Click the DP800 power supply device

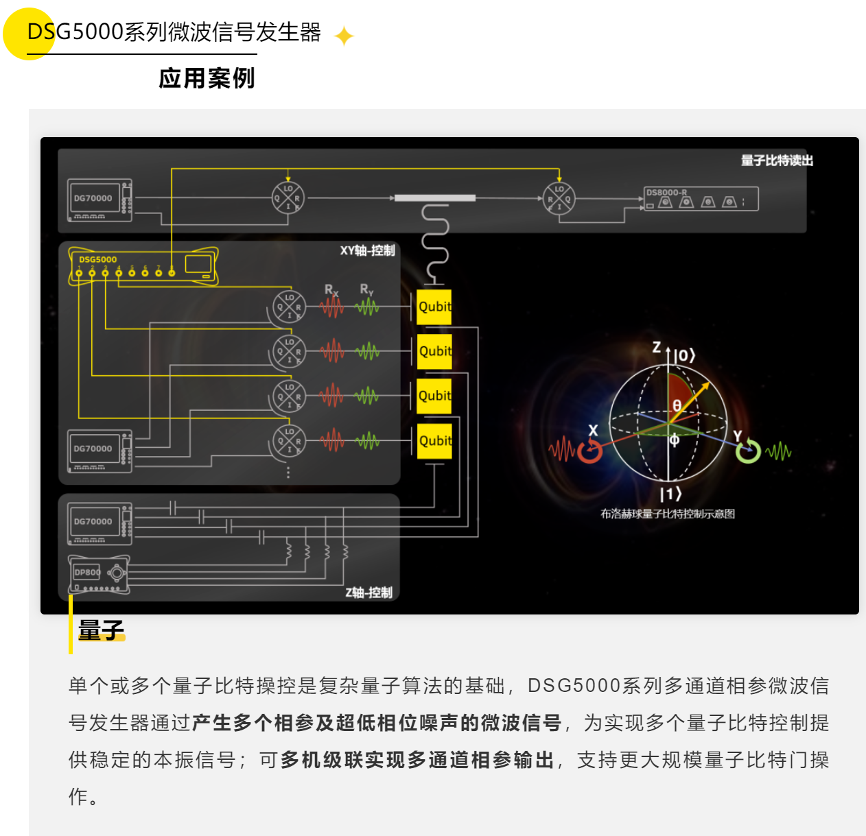coord(100,575)
